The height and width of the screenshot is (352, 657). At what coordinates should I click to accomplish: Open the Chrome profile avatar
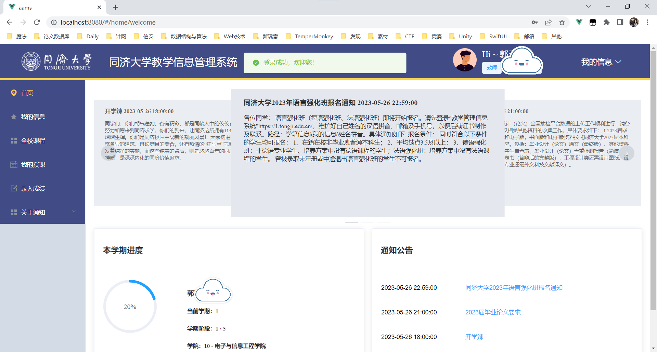point(634,22)
